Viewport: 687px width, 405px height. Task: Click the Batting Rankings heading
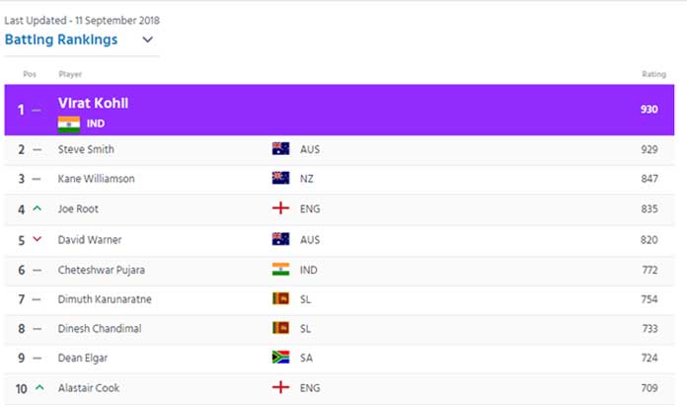click(x=61, y=40)
